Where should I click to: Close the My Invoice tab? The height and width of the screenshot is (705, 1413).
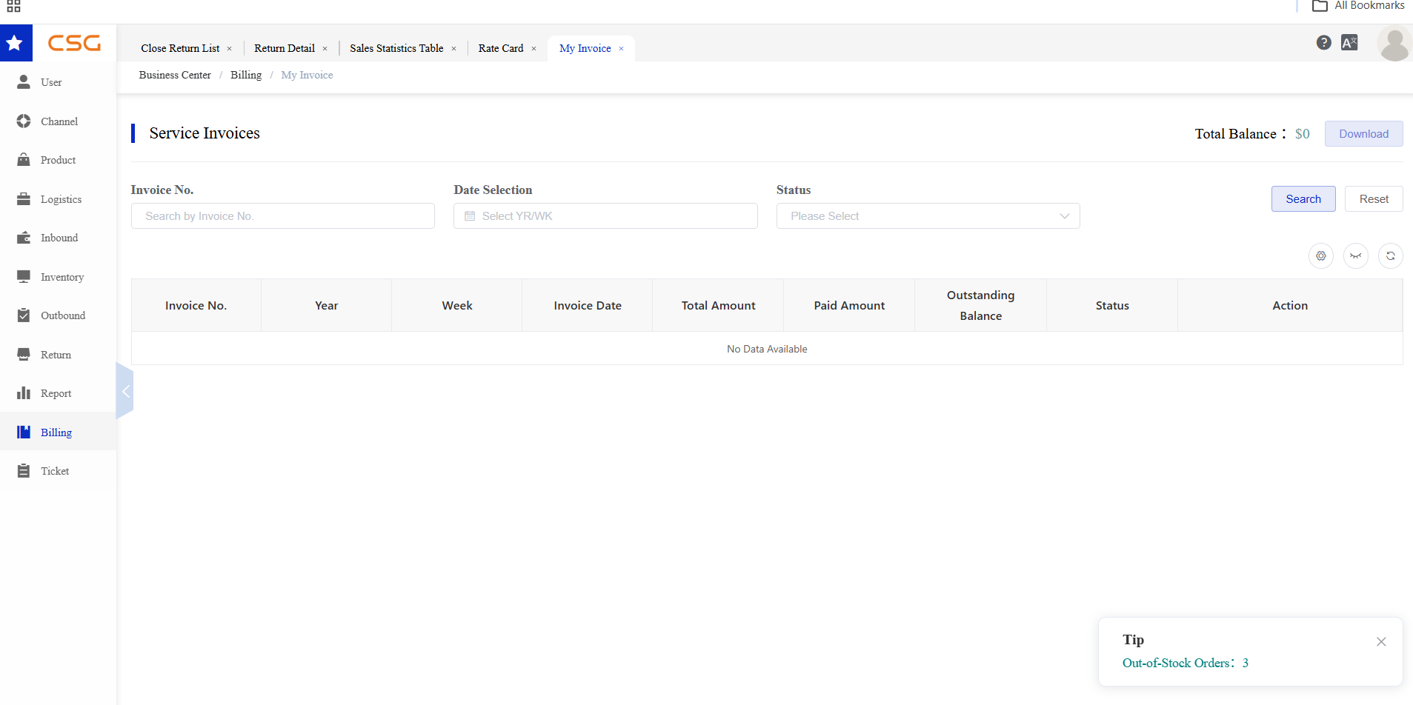pyautogui.click(x=621, y=49)
